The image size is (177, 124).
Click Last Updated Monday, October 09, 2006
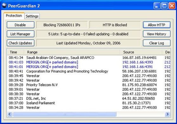click(x=88, y=43)
